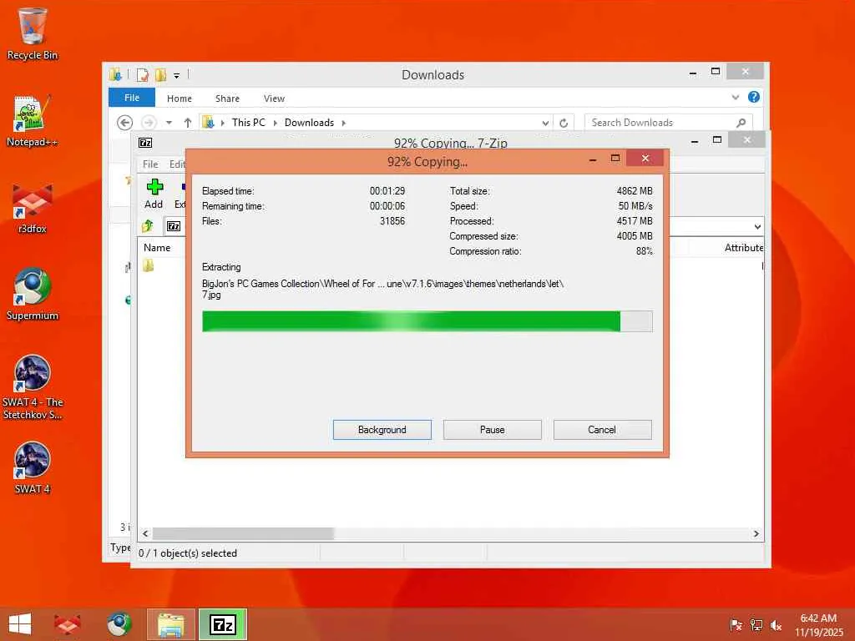Open the 7-Zip File menu
The width and height of the screenshot is (855, 641).
[150, 164]
